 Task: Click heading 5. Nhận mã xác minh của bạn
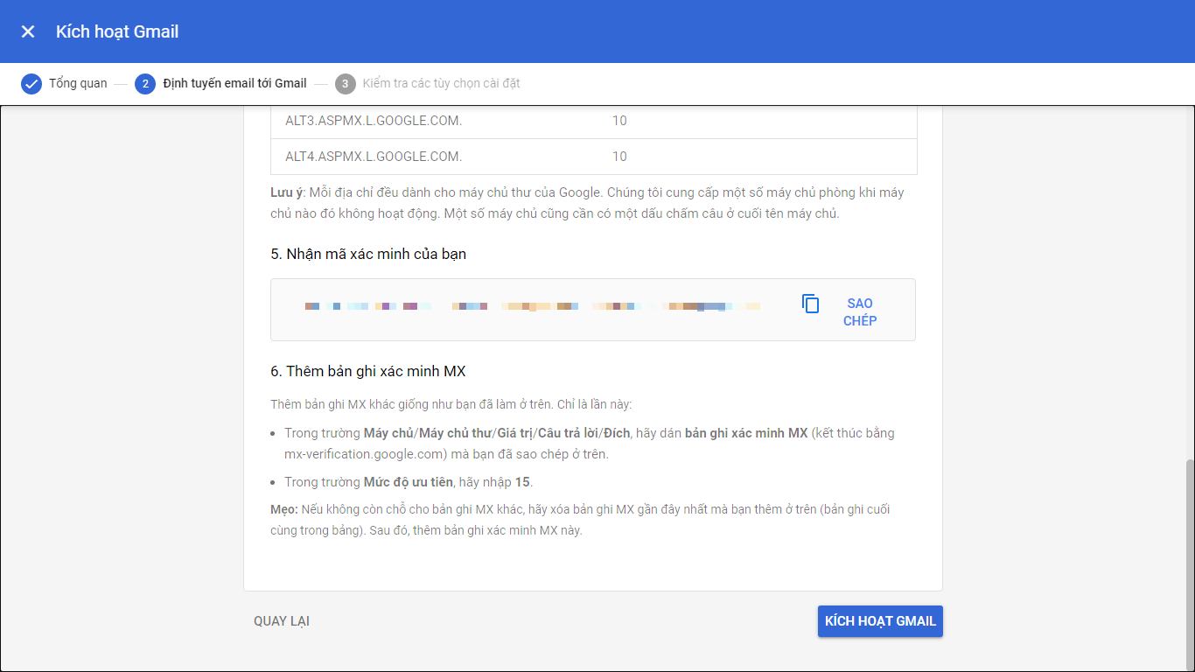tap(368, 254)
